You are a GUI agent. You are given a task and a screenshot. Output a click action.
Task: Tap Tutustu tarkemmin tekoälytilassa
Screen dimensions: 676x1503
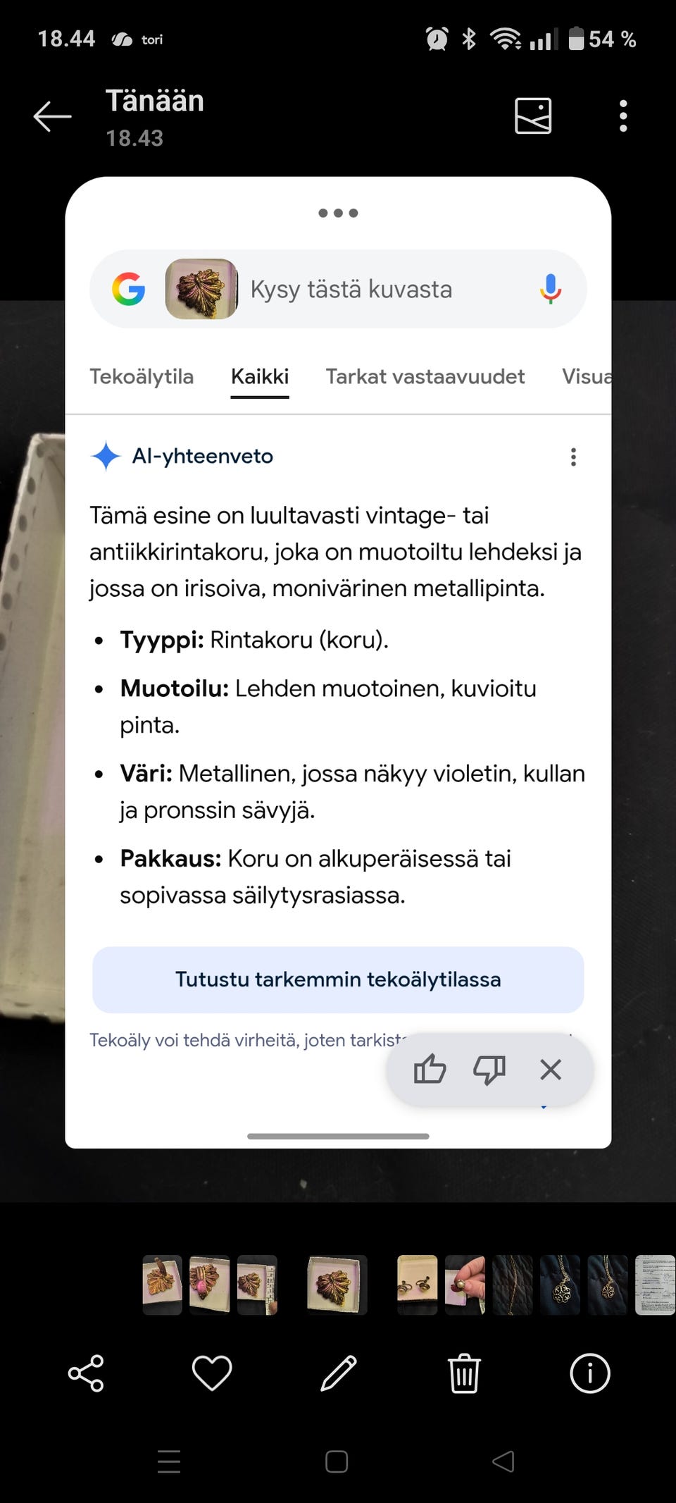[337, 979]
